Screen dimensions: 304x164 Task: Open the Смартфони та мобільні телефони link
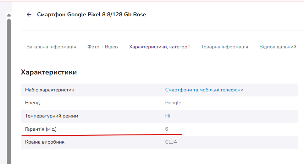point(204,90)
